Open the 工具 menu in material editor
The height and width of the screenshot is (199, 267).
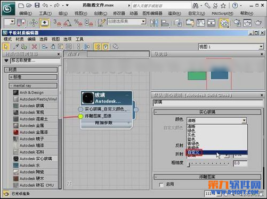(x=79, y=39)
